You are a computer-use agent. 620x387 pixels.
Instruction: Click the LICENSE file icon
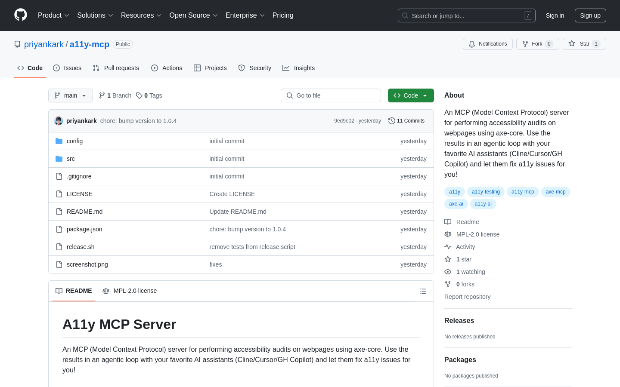(x=59, y=194)
